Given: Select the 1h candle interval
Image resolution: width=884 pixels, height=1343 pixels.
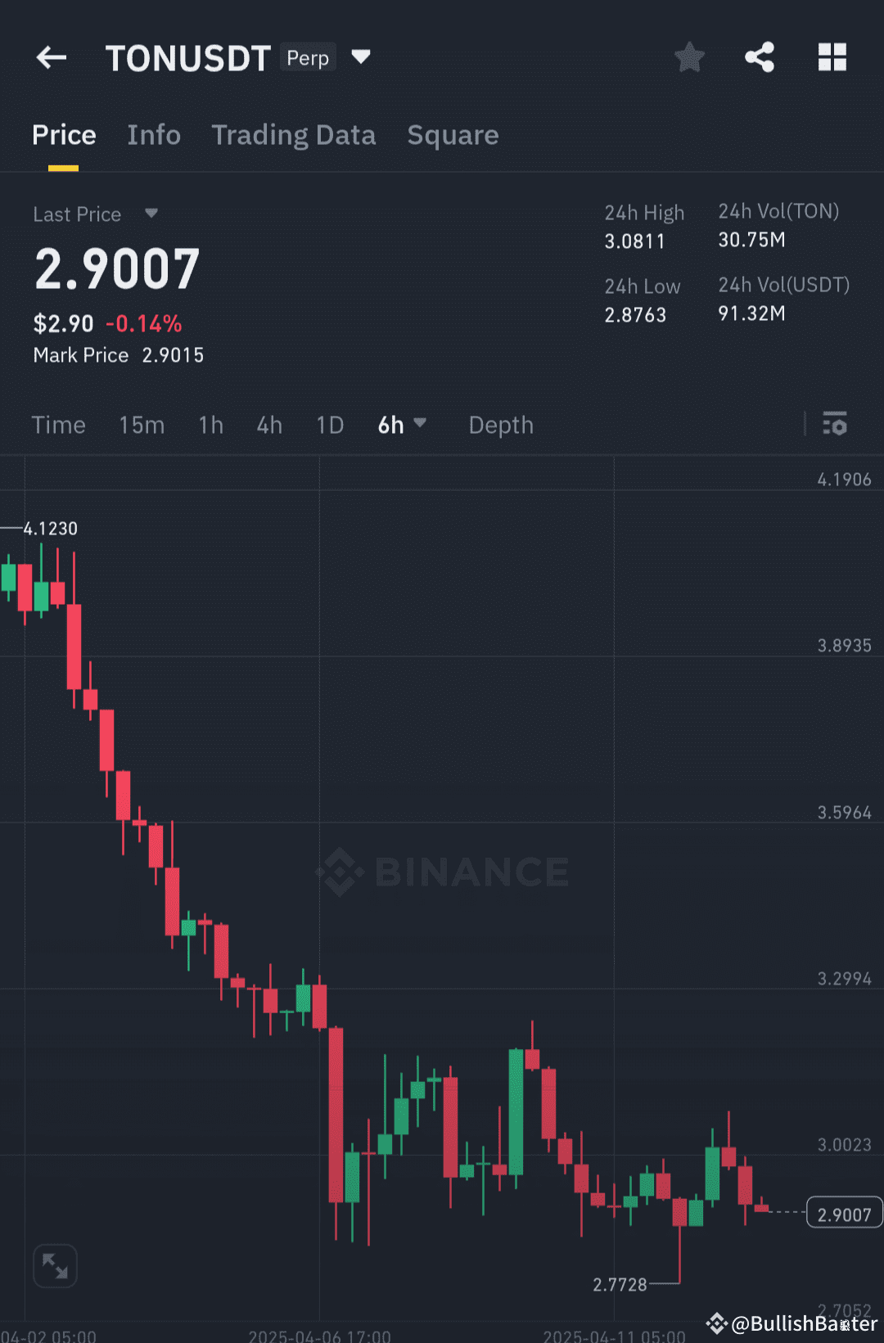Looking at the screenshot, I should 210,425.
